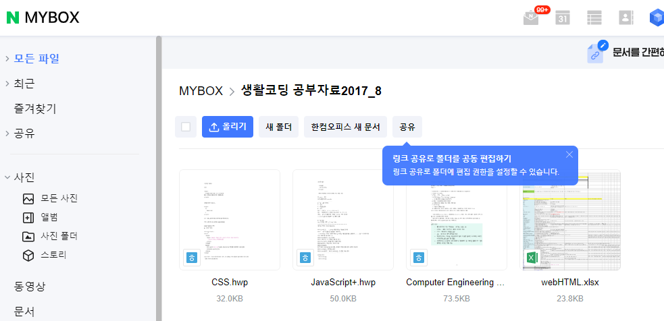The width and height of the screenshot is (664, 321).
Task: Click the hwp badge on Computer Engineering thumbnail
Action: 419,258
